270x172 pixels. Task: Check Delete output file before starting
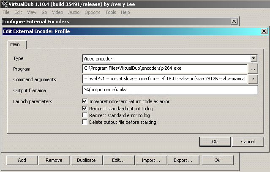point(85,122)
